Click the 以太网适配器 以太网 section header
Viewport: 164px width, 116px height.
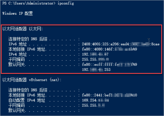click(x=23, y=29)
